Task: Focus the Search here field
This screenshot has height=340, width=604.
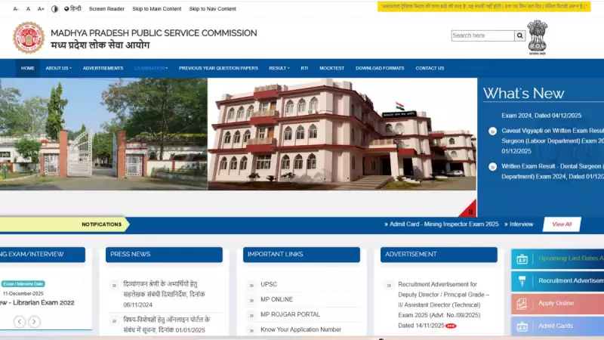Action: (x=482, y=36)
